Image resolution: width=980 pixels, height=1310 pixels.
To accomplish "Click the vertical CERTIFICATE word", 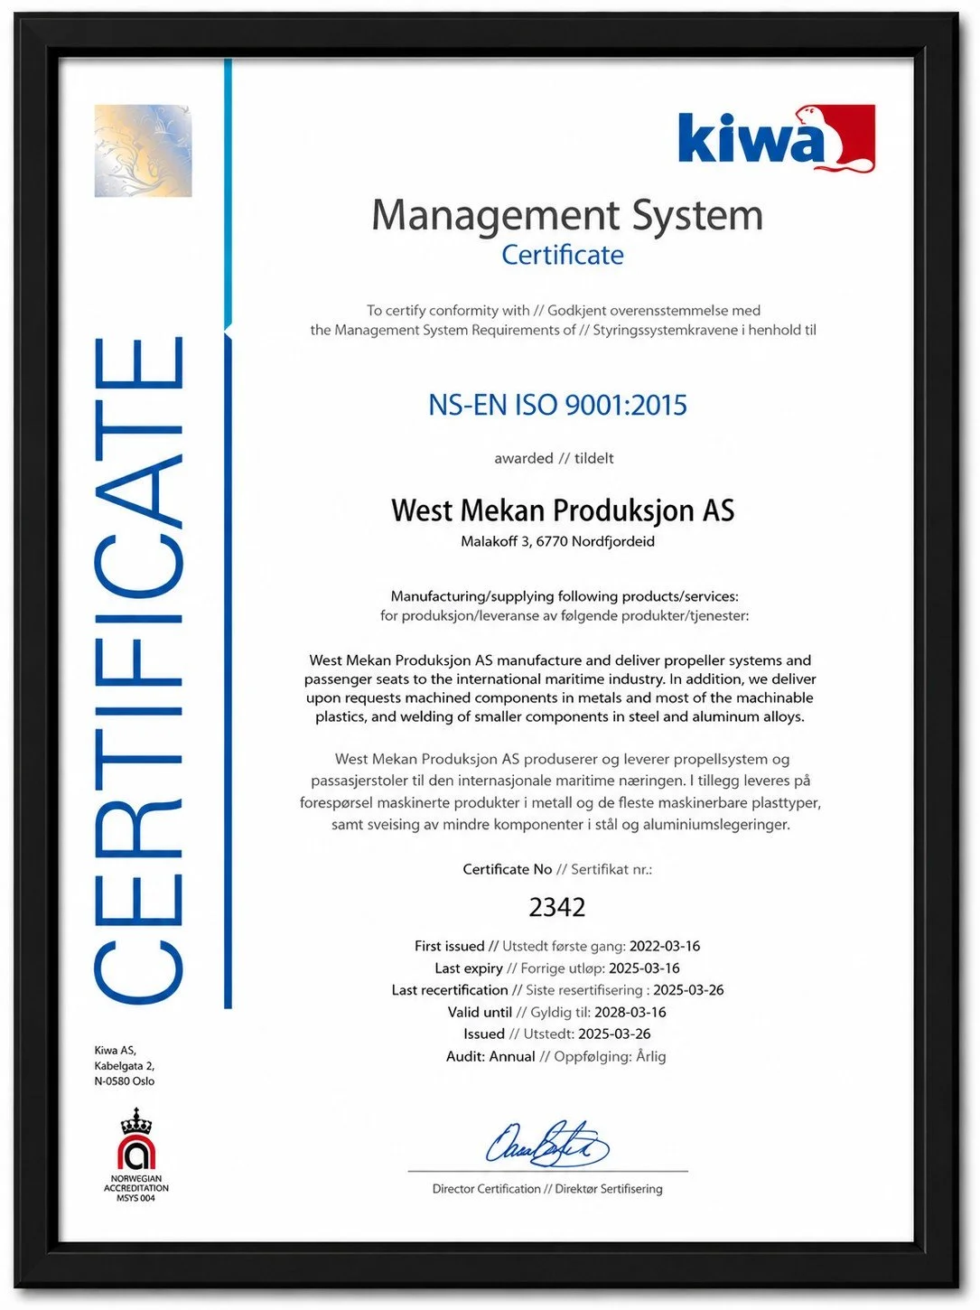I will (139, 669).
